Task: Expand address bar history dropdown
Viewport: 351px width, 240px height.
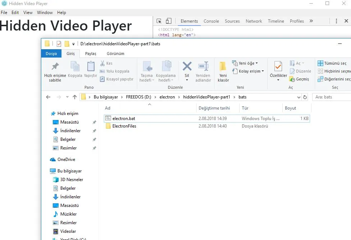Action: point(299,97)
